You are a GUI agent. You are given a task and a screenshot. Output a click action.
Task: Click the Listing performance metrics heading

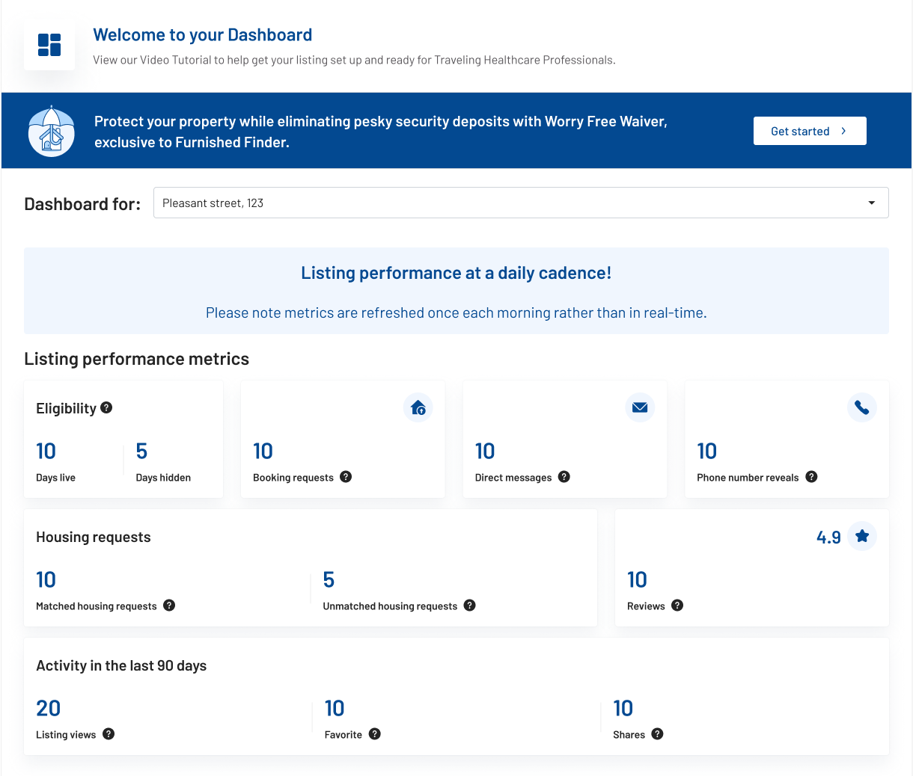pos(136,359)
